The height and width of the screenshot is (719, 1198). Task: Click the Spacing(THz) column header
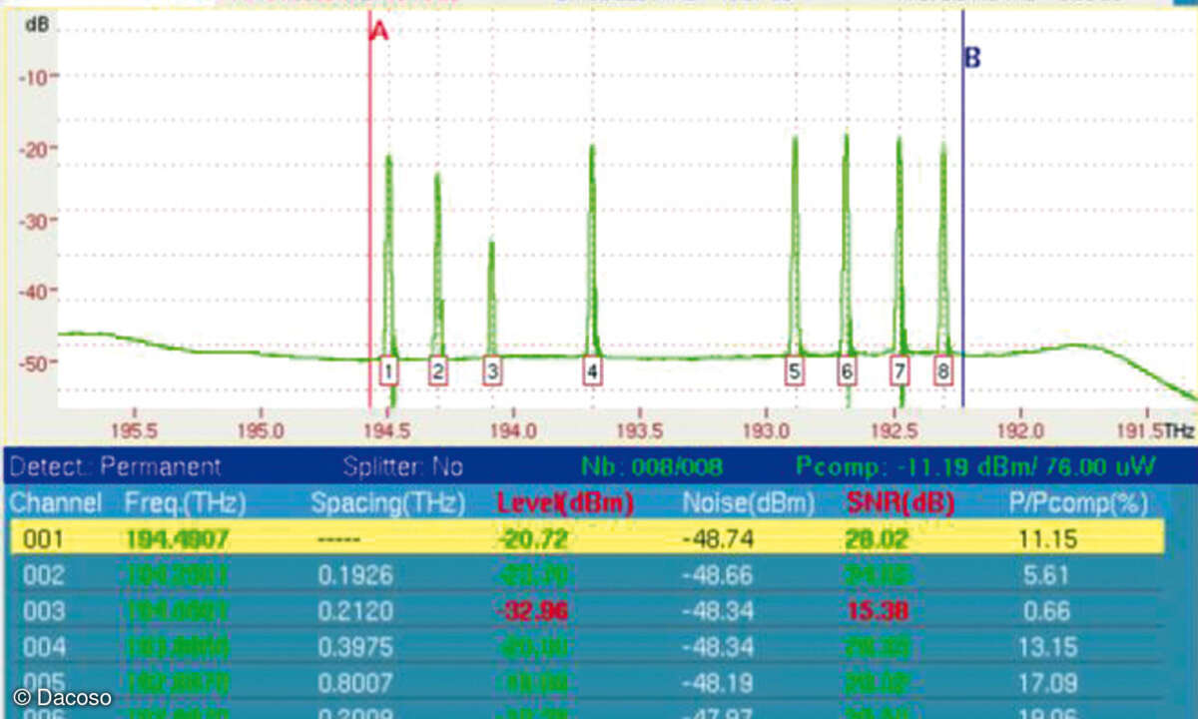[x=388, y=502]
